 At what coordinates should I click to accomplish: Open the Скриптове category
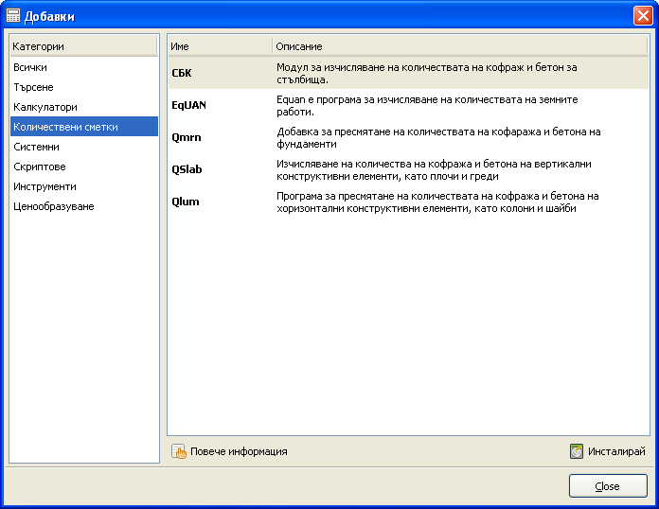pos(40,167)
